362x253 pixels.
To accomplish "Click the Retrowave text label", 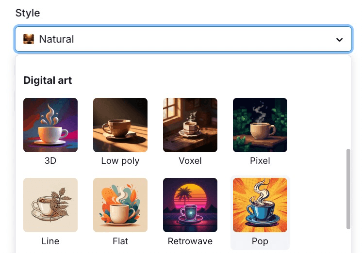I will (x=190, y=240).
